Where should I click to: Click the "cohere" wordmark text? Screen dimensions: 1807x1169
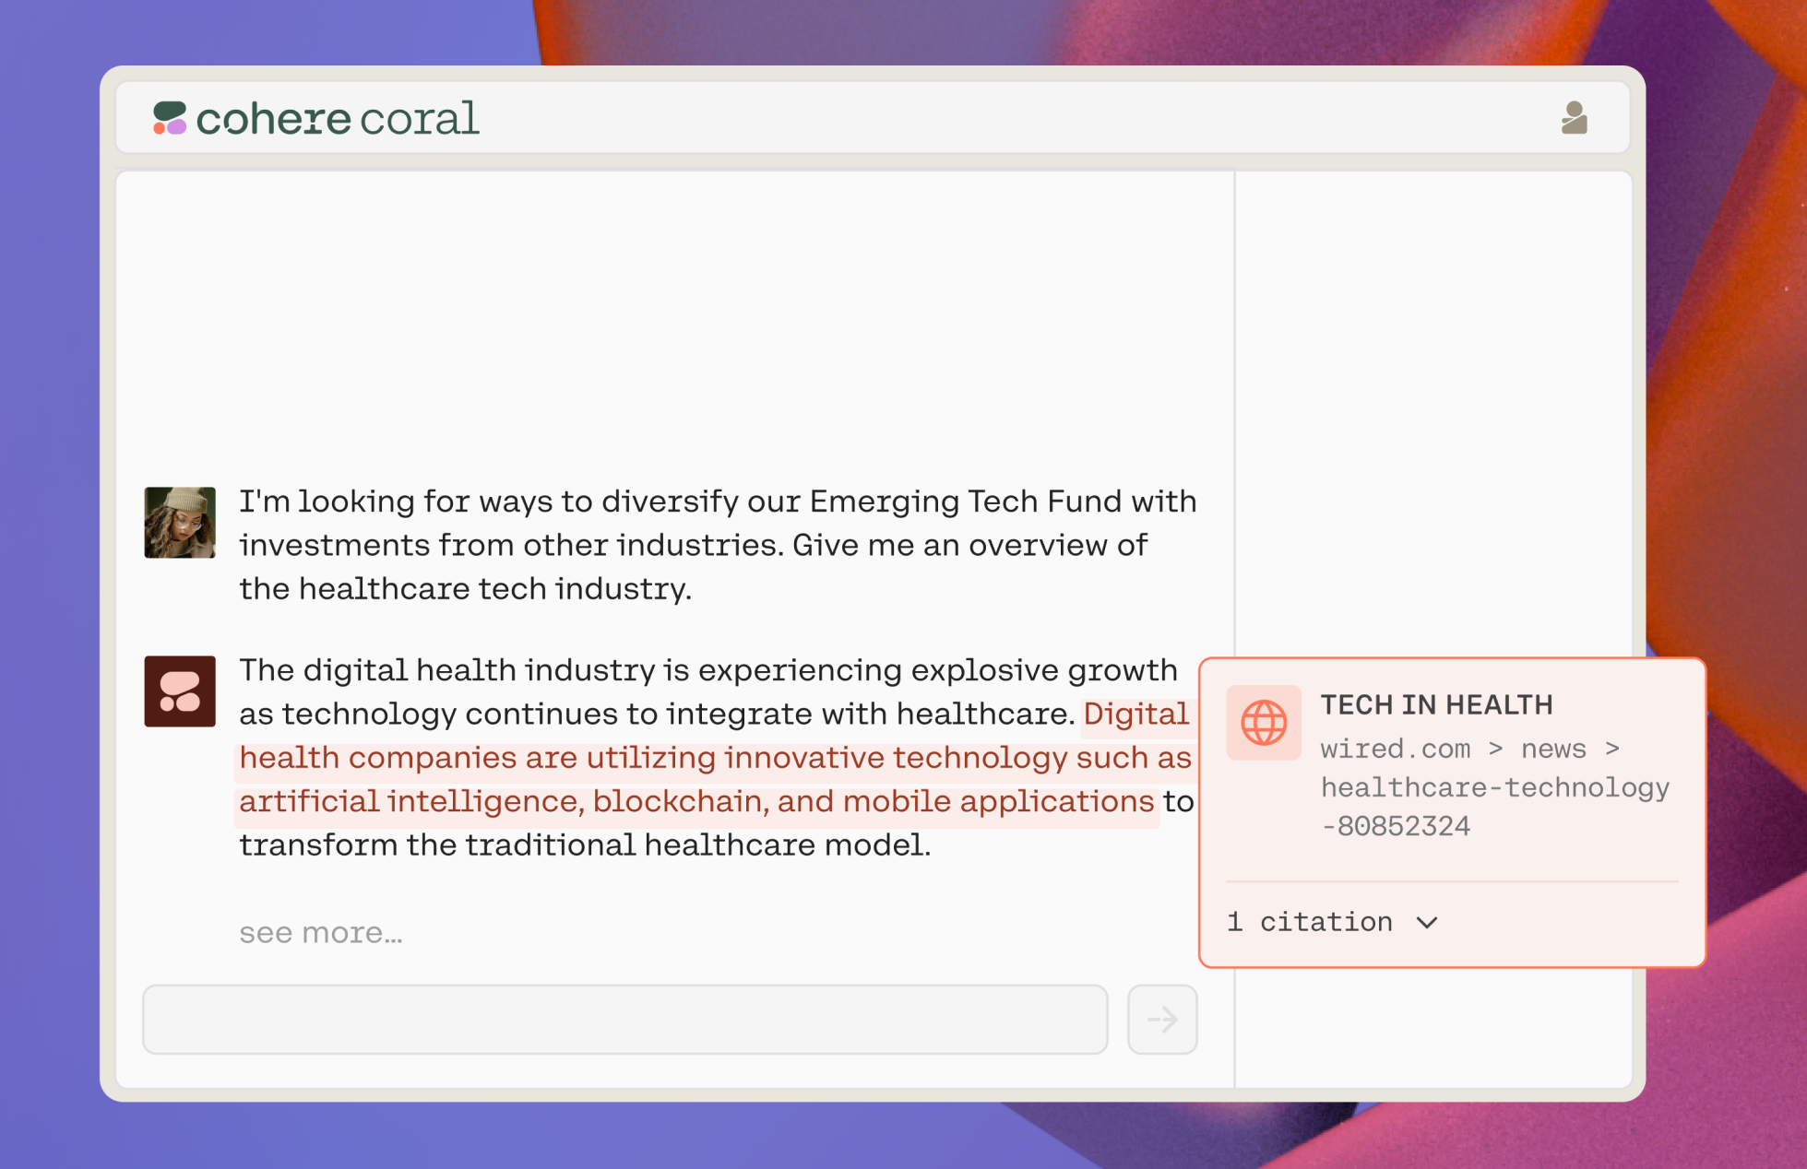(273, 119)
